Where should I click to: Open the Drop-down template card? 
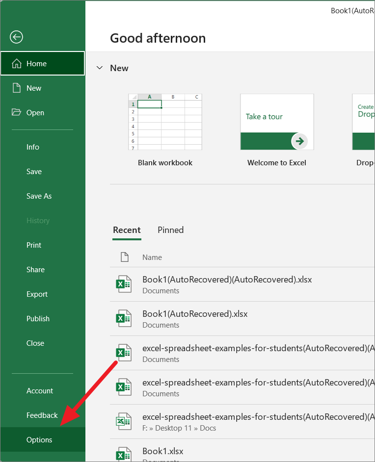pyautogui.click(x=364, y=122)
